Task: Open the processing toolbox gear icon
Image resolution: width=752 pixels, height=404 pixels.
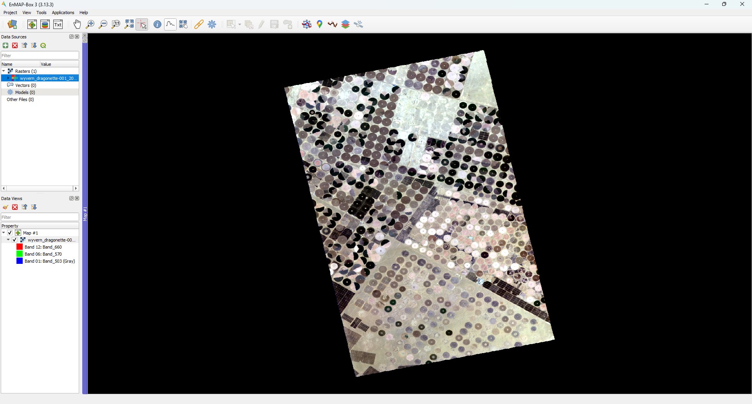Action: (x=212, y=24)
